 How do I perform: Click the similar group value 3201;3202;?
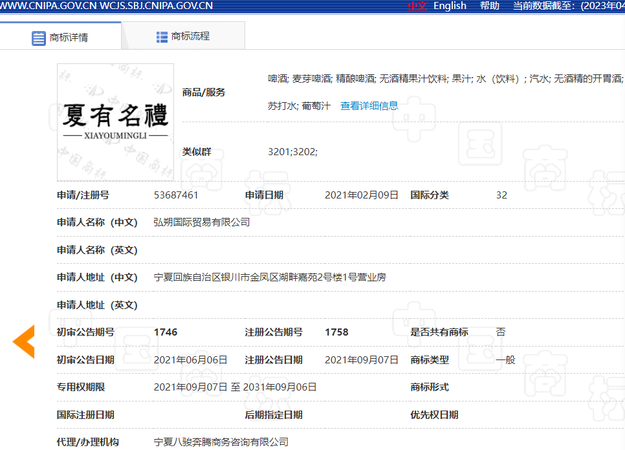292,152
